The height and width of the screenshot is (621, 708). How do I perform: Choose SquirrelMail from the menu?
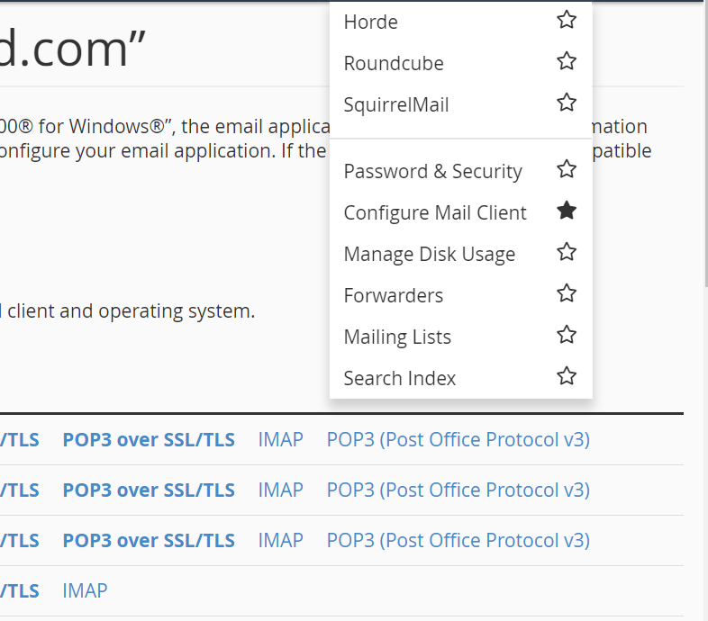pyautogui.click(x=396, y=104)
